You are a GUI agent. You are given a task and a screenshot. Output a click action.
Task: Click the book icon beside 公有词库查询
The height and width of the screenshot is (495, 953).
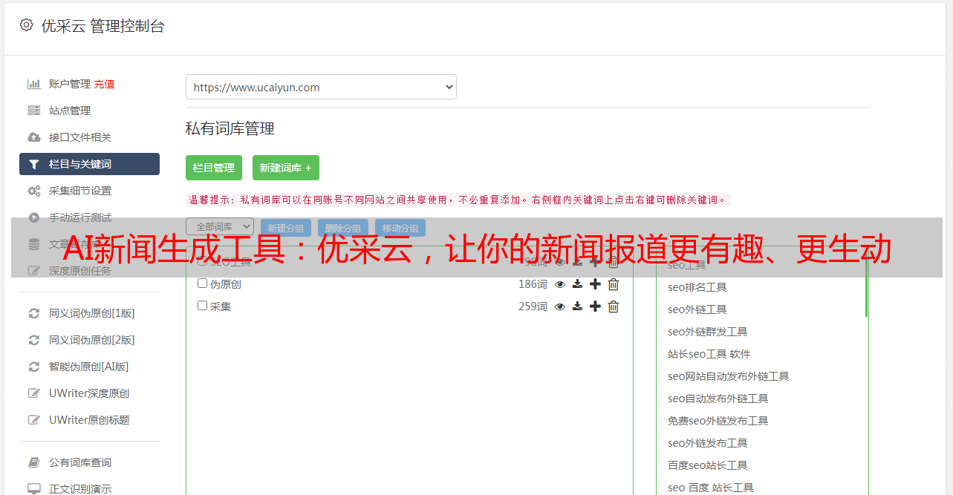coord(33,462)
